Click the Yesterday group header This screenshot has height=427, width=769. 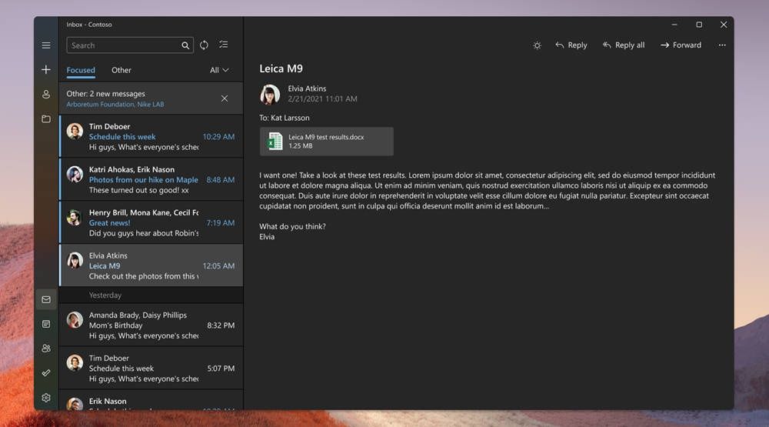pyautogui.click(x=151, y=295)
